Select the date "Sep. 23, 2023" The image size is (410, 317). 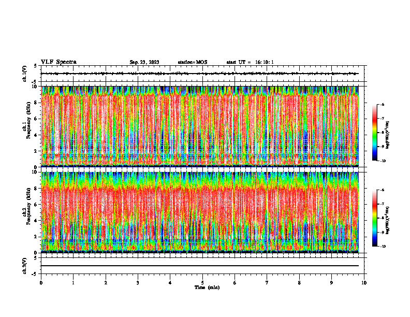tap(144, 62)
